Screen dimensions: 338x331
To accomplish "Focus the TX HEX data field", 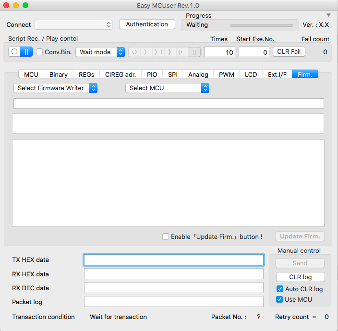I will [174, 260].
